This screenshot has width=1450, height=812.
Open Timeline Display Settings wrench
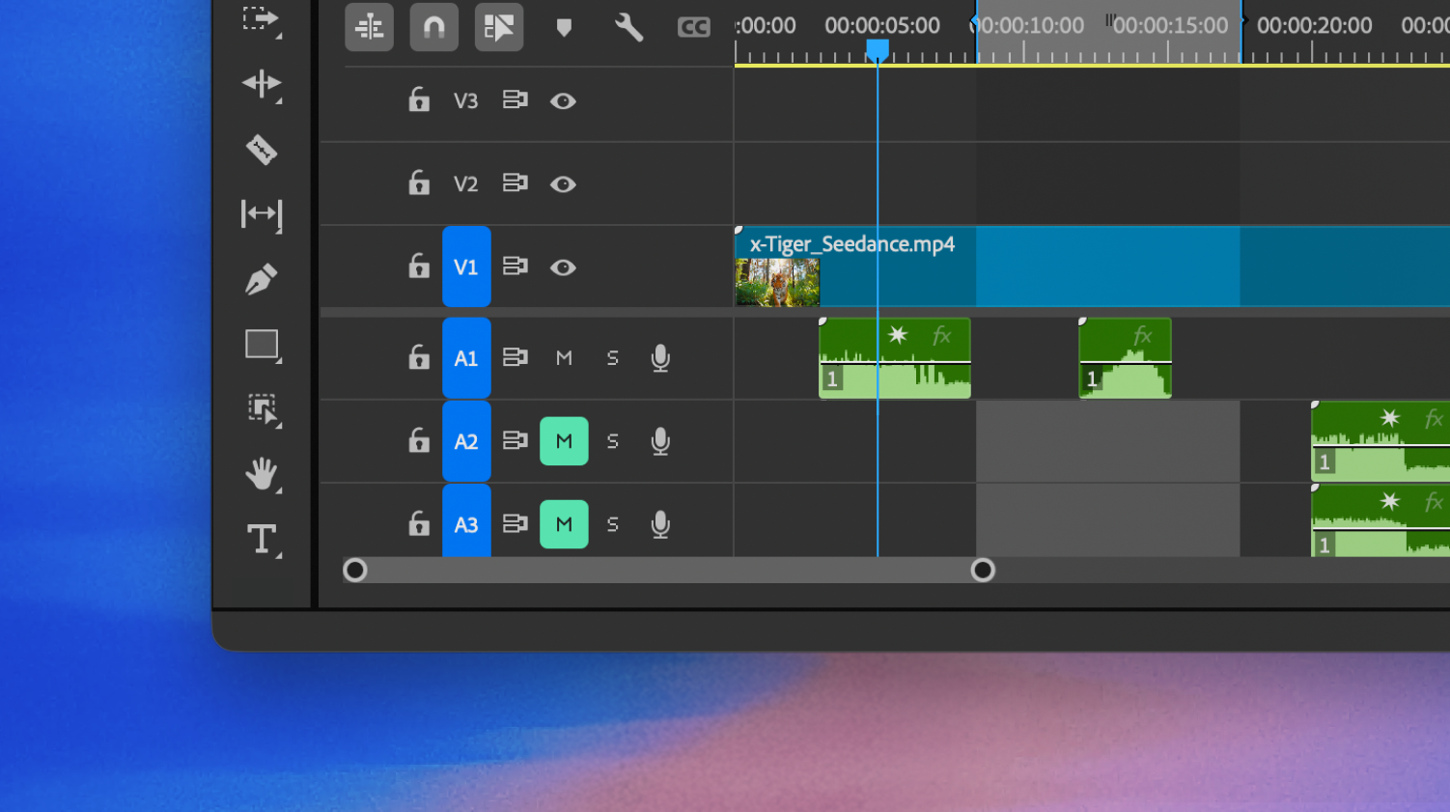pos(628,27)
